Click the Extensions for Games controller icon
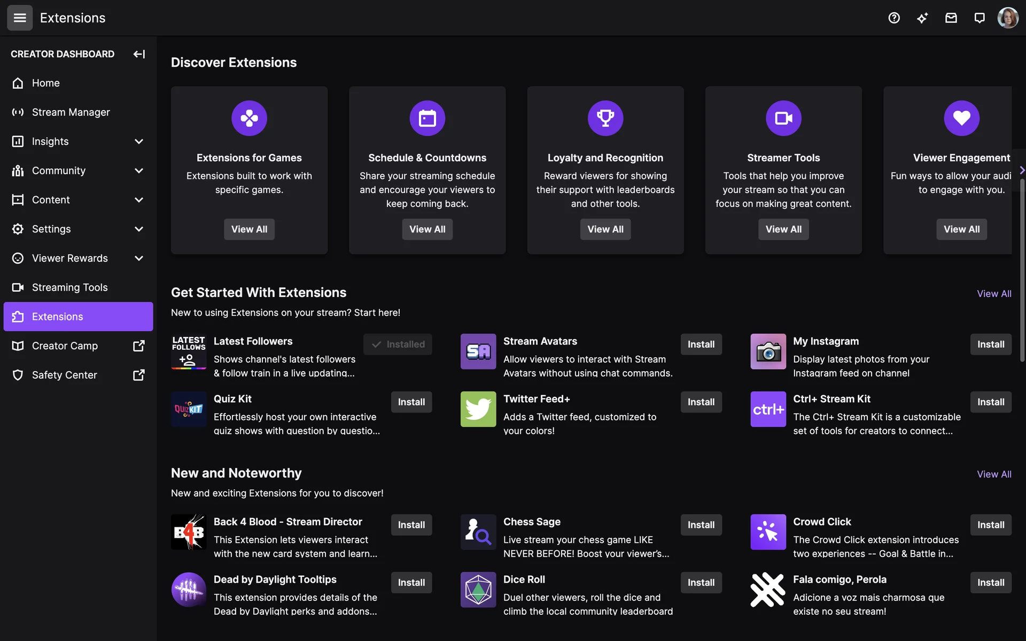The width and height of the screenshot is (1026, 641). coord(249,118)
